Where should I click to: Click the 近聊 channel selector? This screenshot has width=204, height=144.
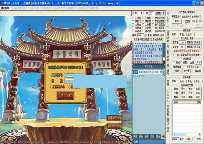pyautogui.click(x=136, y=142)
